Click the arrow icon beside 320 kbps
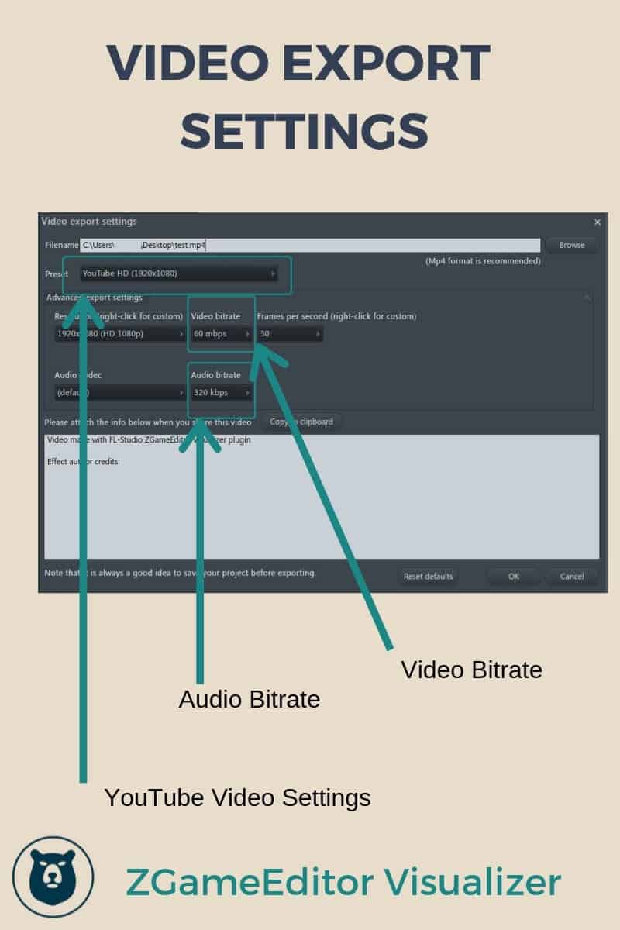The height and width of the screenshot is (930, 620). click(247, 393)
